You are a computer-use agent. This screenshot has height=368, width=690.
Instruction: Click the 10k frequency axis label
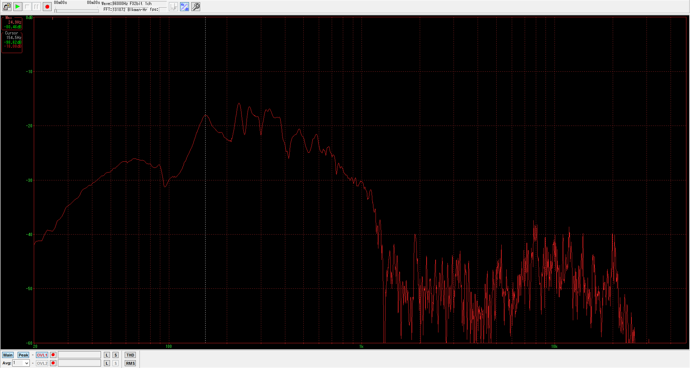[554, 346]
